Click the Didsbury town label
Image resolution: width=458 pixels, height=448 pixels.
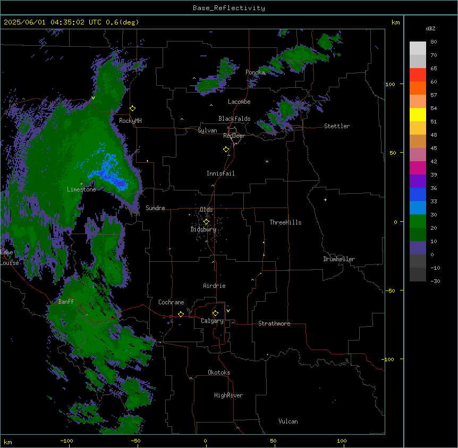203,229
